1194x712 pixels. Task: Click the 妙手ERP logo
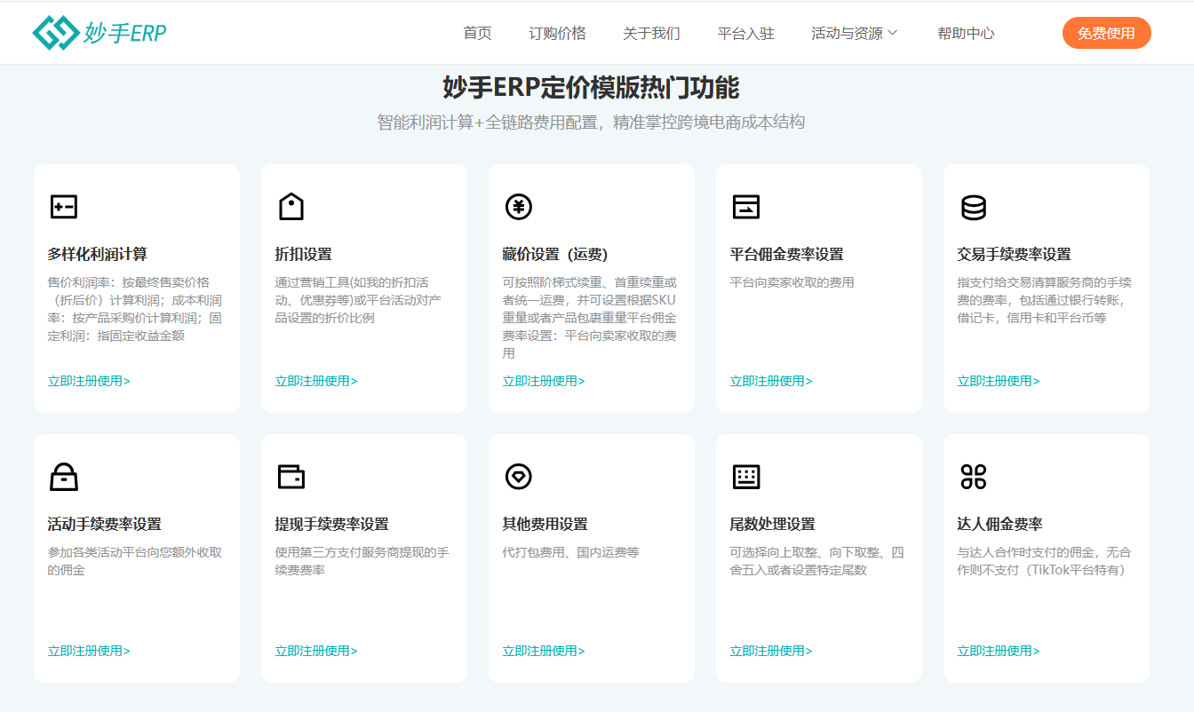tap(99, 33)
